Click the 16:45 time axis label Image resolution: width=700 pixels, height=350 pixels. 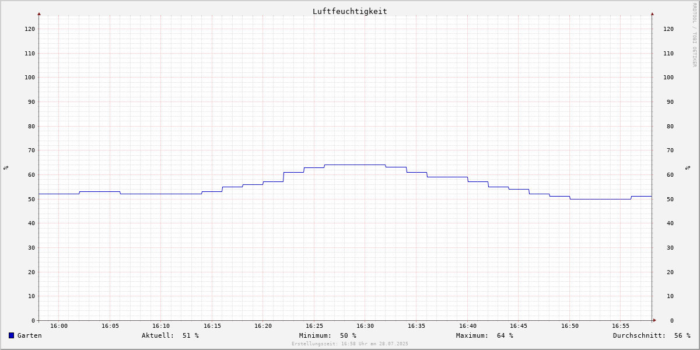click(519, 325)
